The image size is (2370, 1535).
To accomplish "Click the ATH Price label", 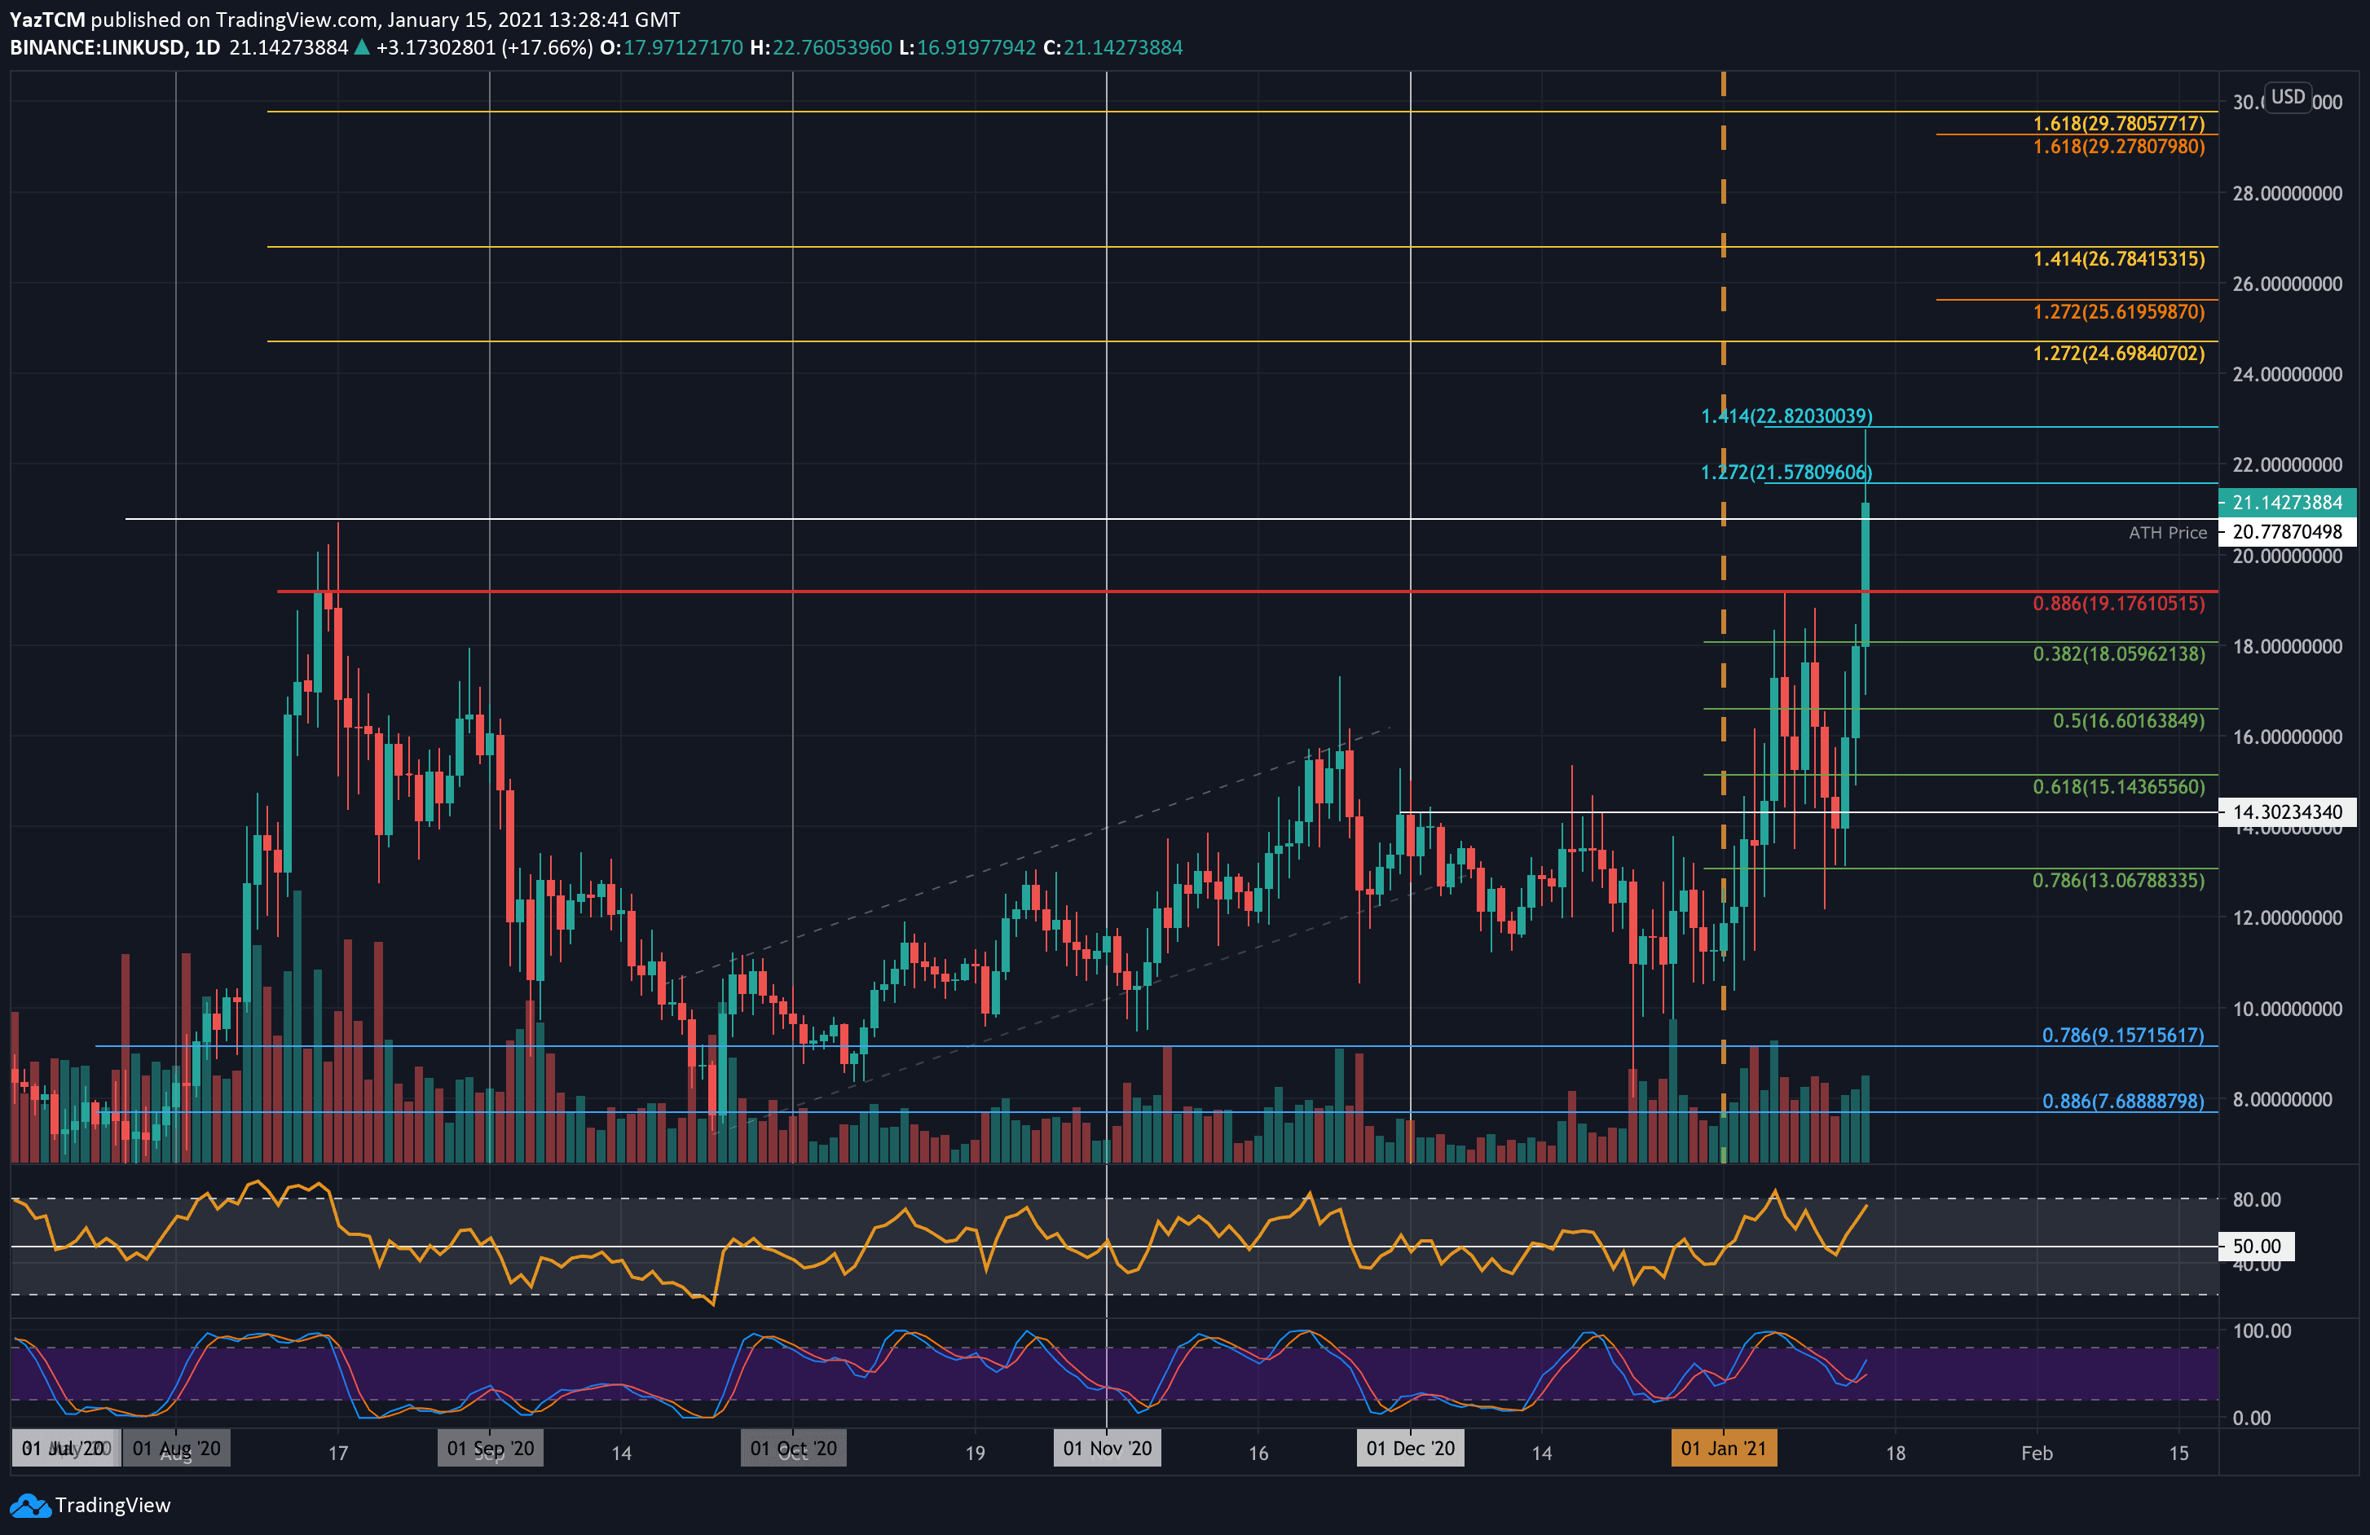I will point(2168,533).
